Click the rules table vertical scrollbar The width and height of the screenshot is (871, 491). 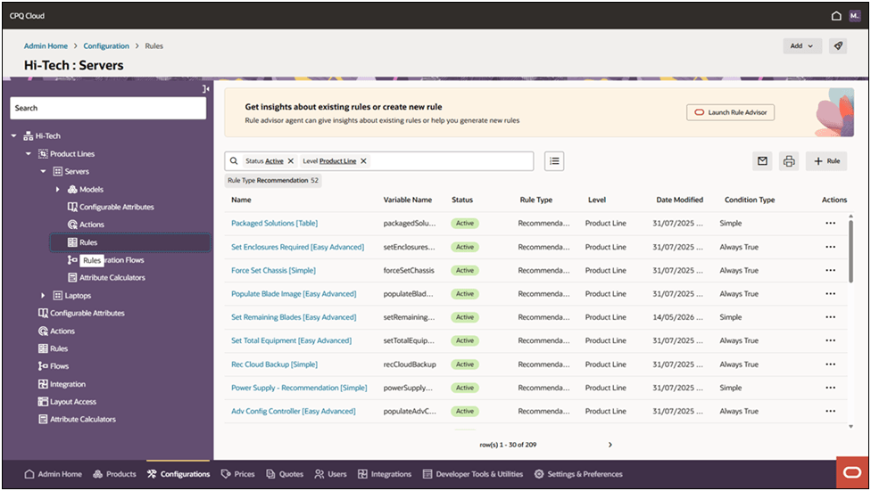click(850, 251)
